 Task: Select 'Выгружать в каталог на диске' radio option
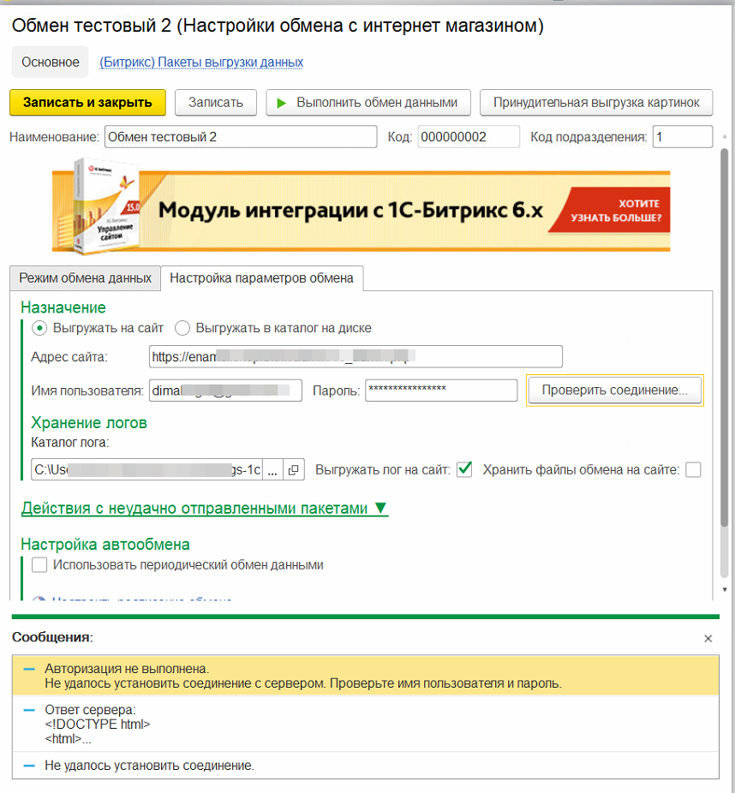point(182,328)
